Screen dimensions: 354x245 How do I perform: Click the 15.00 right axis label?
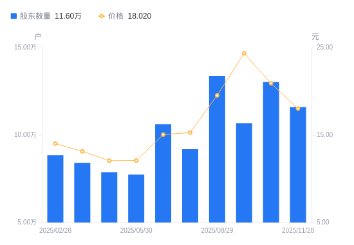coord(324,134)
